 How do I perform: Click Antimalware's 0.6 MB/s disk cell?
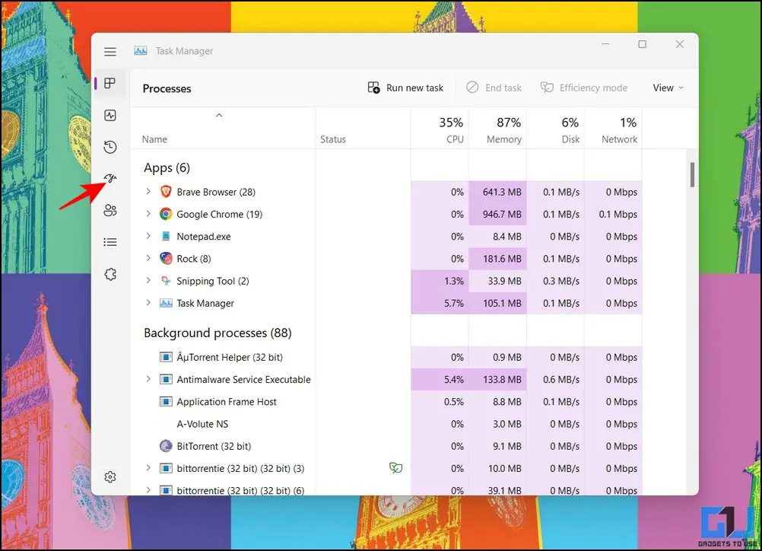[556, 380]
